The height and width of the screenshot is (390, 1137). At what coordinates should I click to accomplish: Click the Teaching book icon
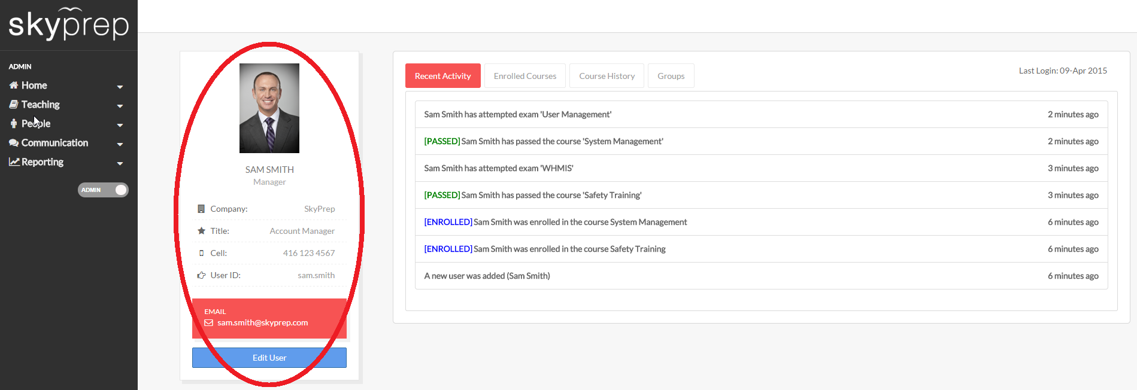(14, 105)
